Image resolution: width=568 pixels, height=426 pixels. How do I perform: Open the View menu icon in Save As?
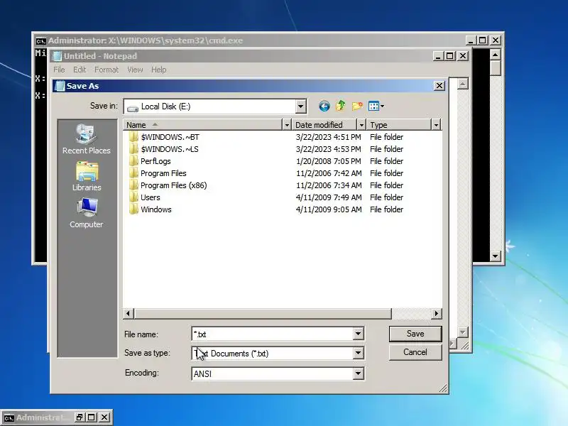[376, 106]
